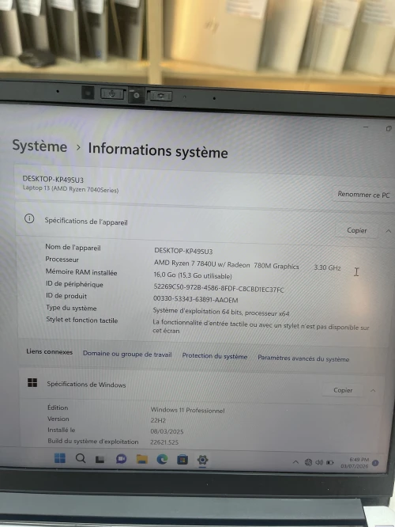Viewport: 395px width, 527px height.
Task: Show hidden system tray icons
Action: 295,462
